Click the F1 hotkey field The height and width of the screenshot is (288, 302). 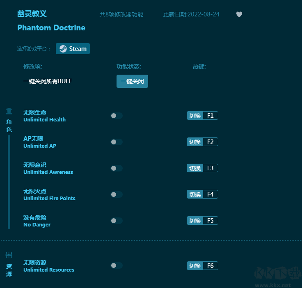[210, 116]
